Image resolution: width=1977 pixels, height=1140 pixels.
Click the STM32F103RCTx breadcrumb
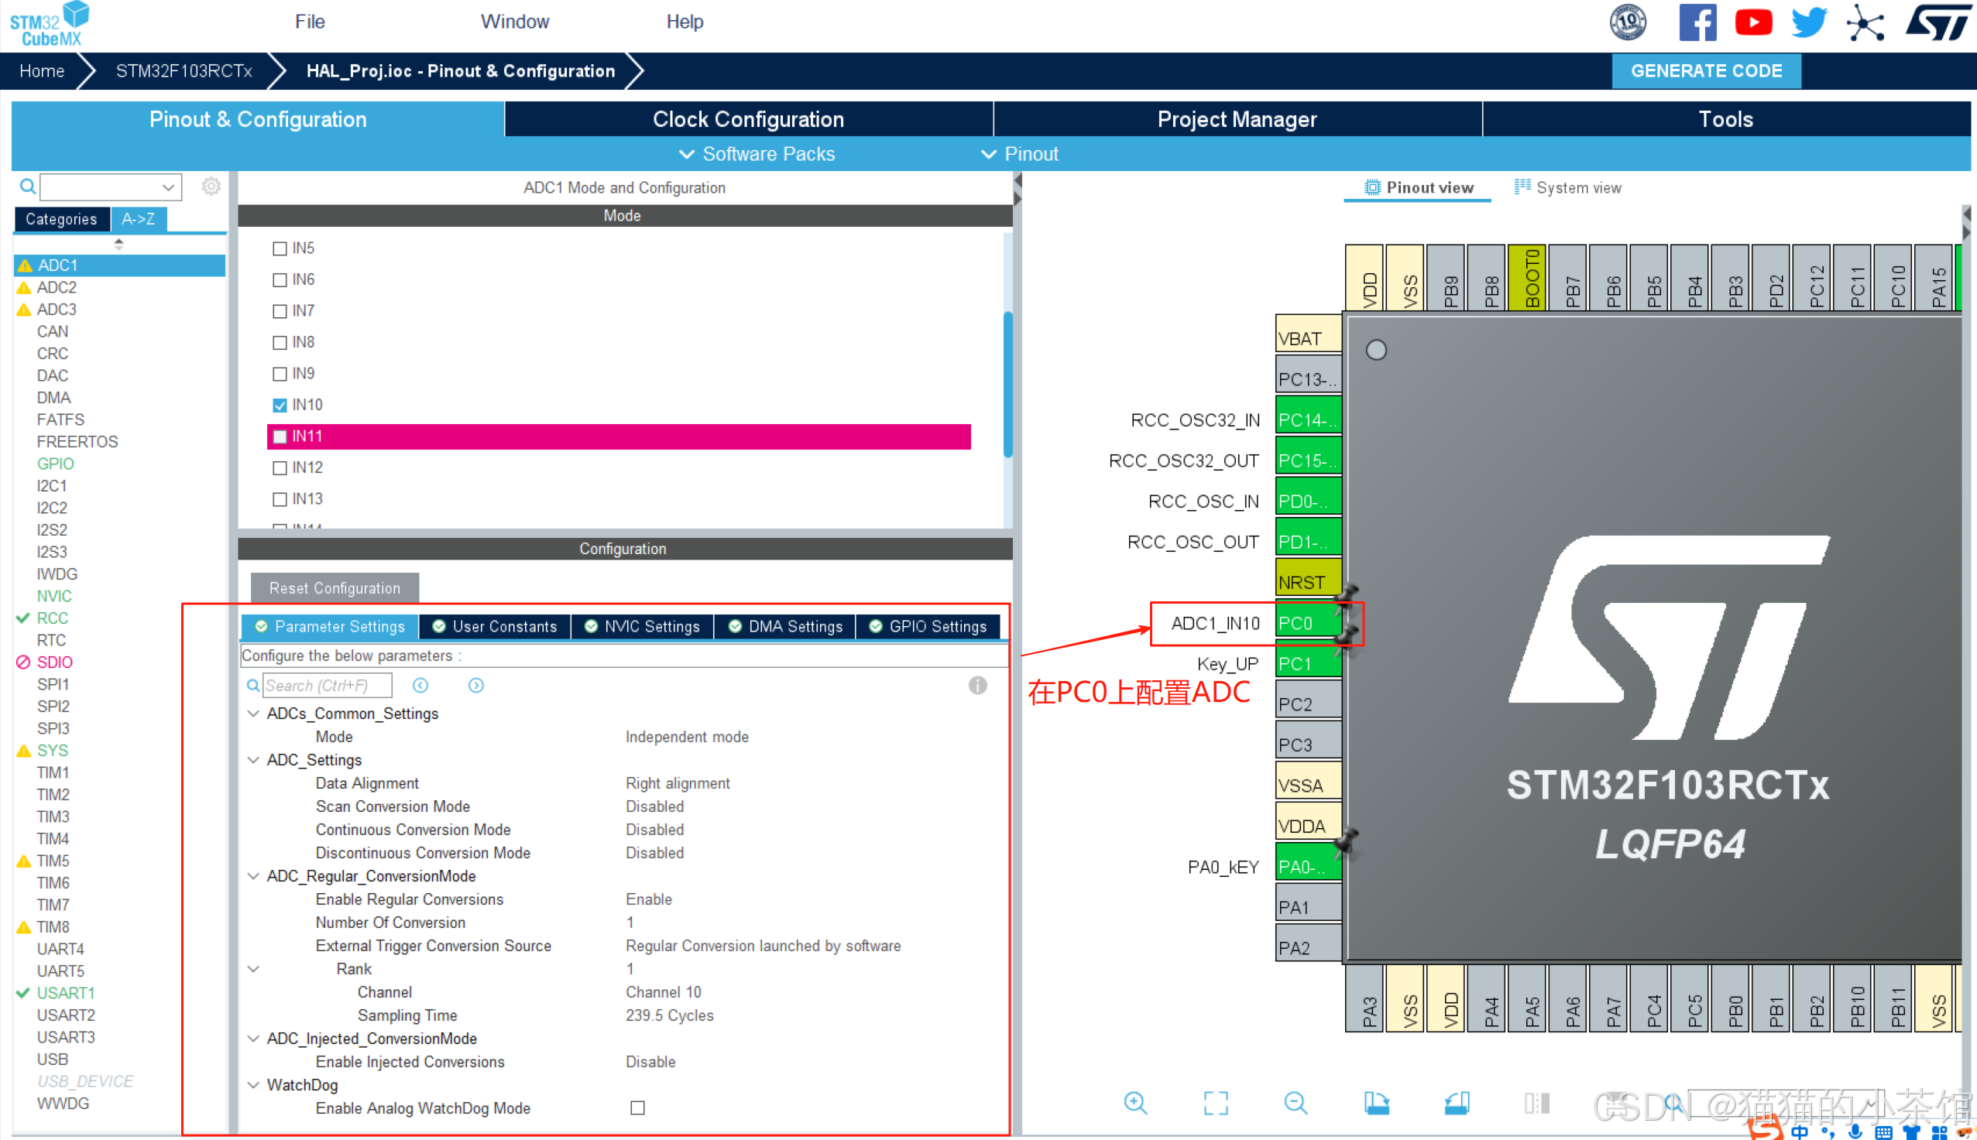pyautogui.click(x=184, y=71)
